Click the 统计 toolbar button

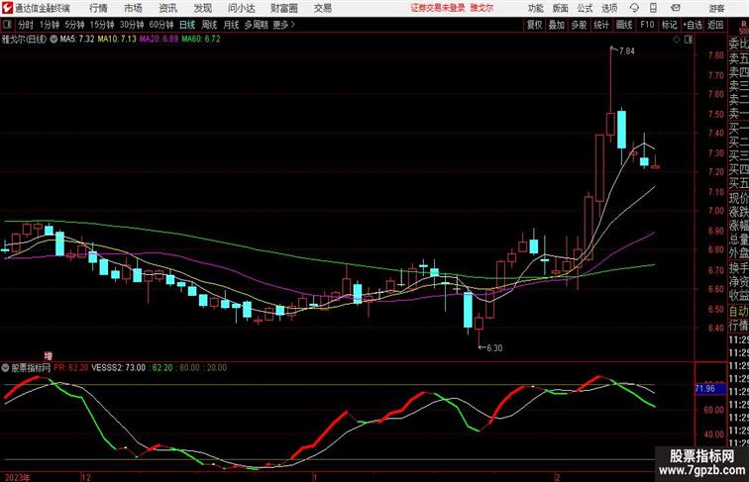[x=601, y=25]
